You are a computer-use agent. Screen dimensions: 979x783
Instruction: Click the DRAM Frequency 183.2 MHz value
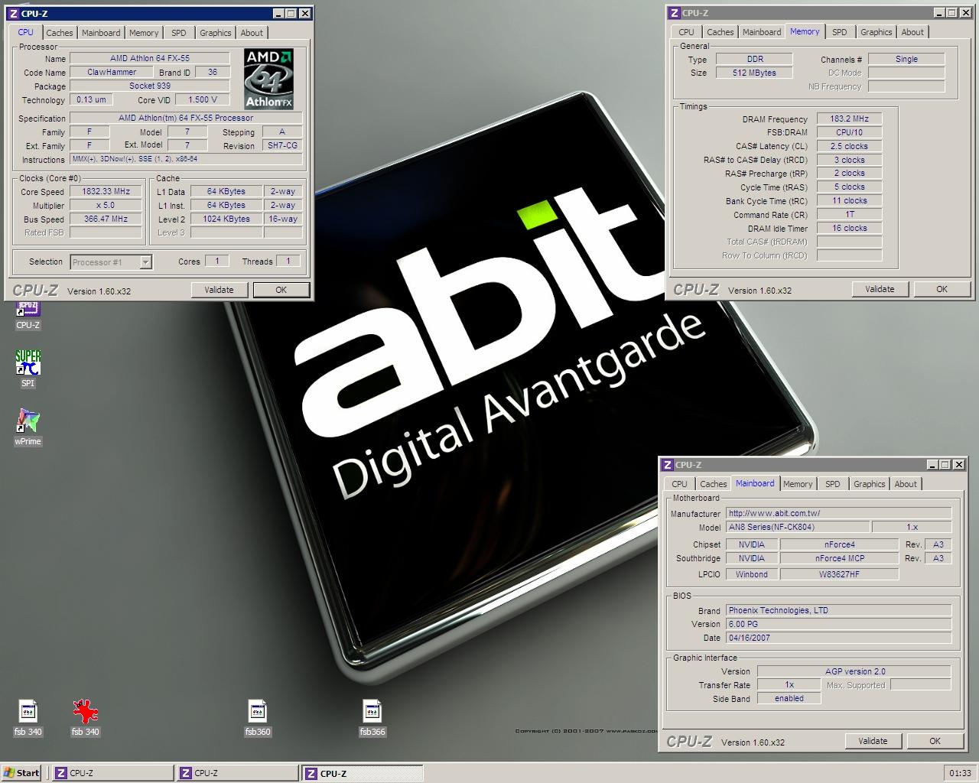click(849, 119)
